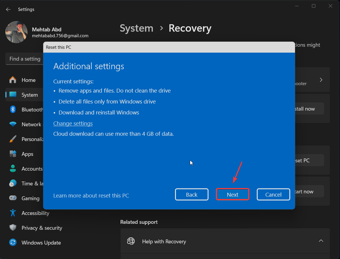Viewport: 340px width, 259px height.
Task: Click the Help with Recovery globe icon
Action: (131, 241)
